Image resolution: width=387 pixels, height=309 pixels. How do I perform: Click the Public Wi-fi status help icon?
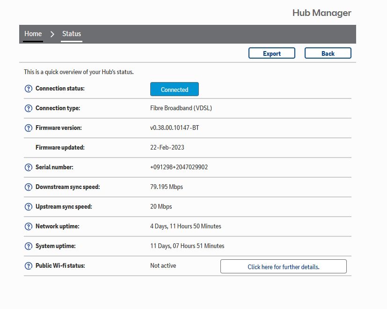point(28,266)
